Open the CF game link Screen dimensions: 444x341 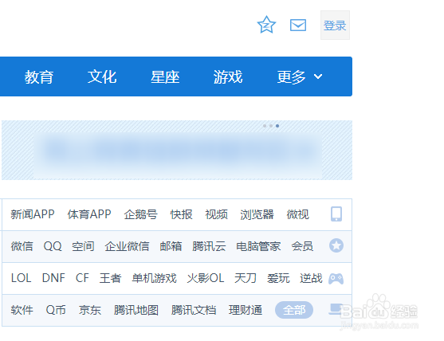point(82,278)
